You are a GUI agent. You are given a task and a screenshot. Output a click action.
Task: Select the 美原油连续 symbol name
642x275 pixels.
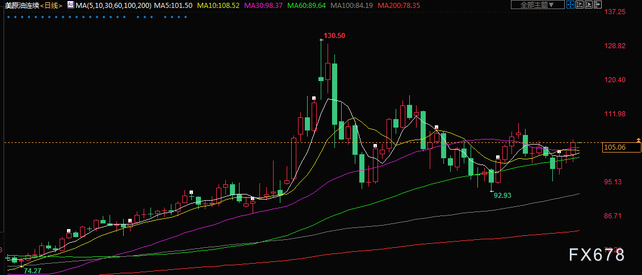22,5
